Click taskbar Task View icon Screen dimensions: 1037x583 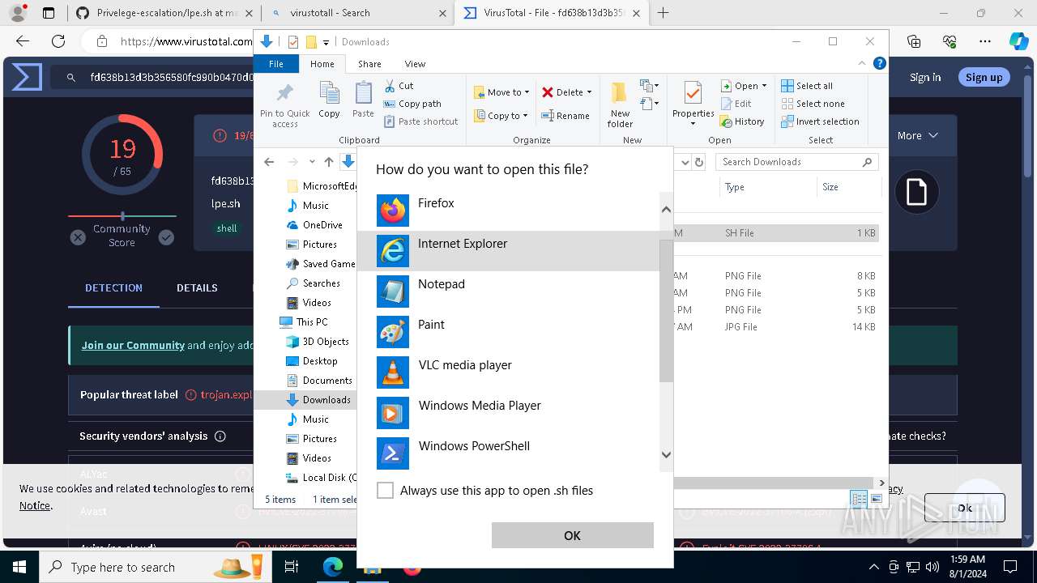pyautogui.click(x=292, y=568)
